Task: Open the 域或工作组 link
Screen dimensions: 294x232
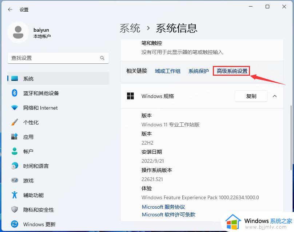Action: click(168, 71)
